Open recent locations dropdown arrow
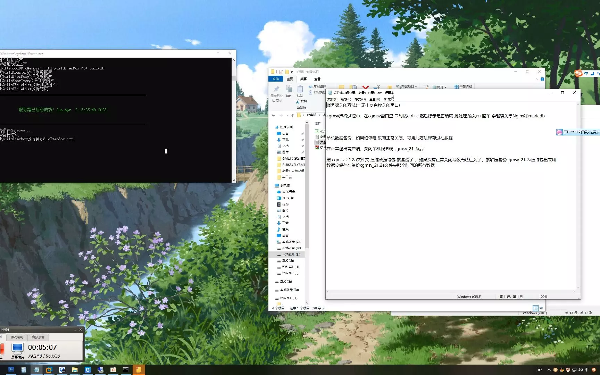Image resolution: width=600 pixels, height=375 pixels. tap(287, 115)
